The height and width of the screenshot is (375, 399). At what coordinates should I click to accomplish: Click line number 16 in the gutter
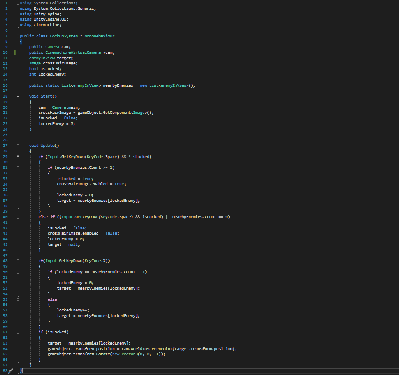click(x=5, y=85)
